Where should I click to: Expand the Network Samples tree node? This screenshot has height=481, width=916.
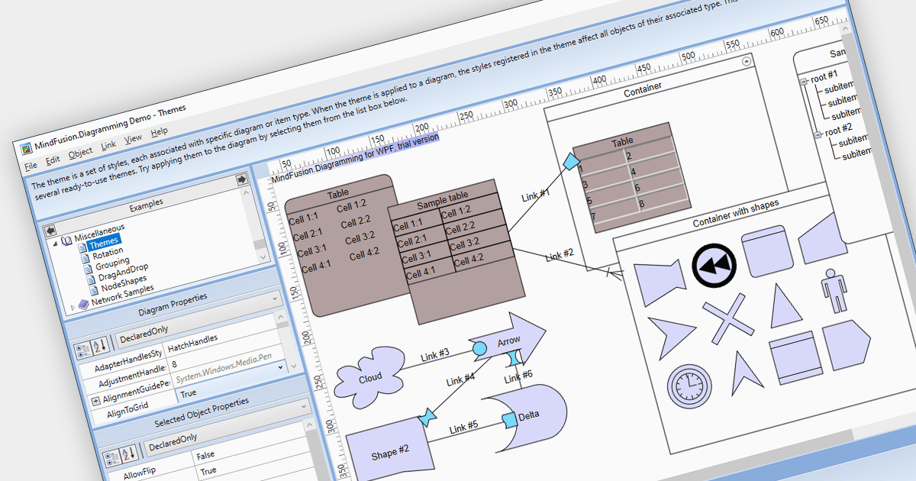tap(73, 307)
